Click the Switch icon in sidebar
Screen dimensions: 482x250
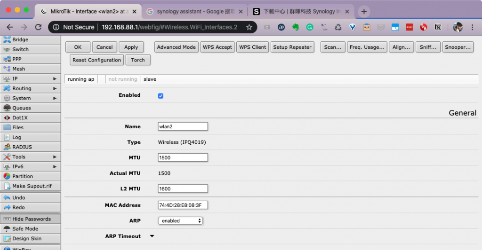[7, 49]
